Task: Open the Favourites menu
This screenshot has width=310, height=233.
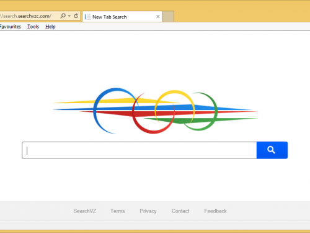Action: (11, 27)
